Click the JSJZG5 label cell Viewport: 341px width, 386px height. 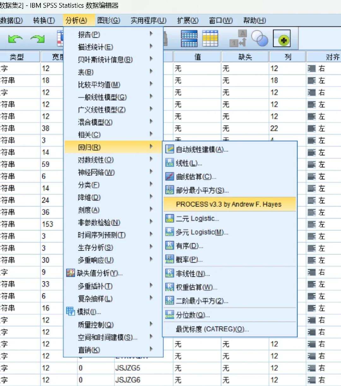128,368
